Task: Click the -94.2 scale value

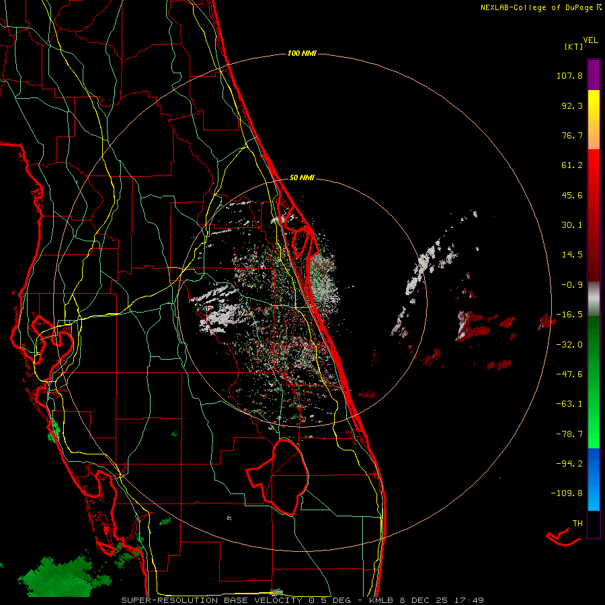Action: click(x=569, y=464)
